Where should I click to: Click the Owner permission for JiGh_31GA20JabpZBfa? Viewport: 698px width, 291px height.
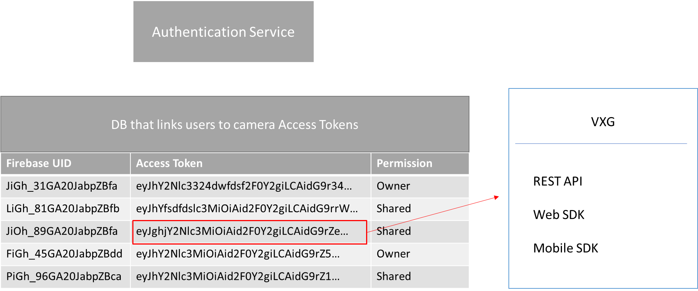(393, 186)
